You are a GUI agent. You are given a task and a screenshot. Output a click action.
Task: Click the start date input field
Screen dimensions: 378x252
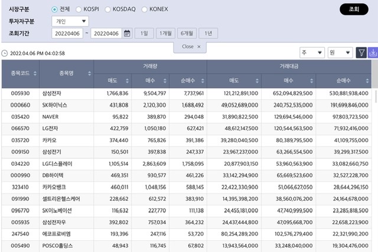[x=67, y=34]
